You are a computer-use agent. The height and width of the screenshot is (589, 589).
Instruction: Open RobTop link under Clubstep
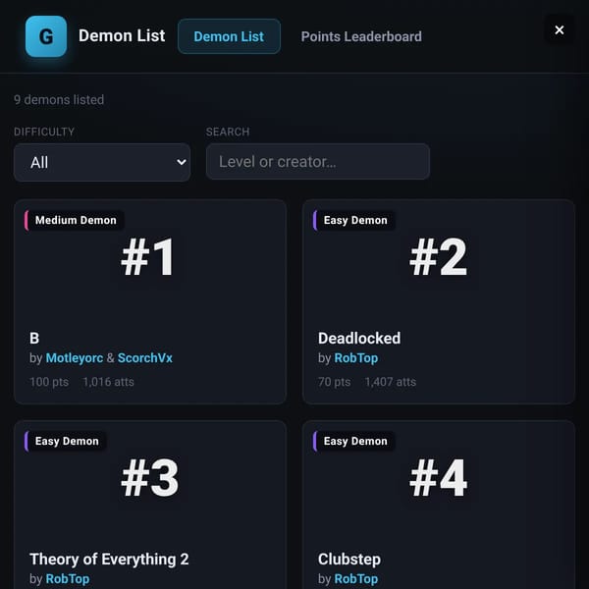coord(356,579)
